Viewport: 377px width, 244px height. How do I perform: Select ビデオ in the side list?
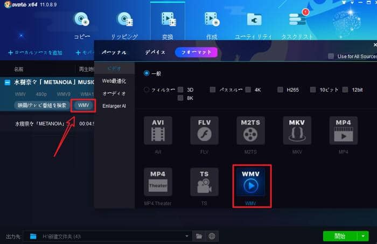pyautogui.click(x=114, y=69)
